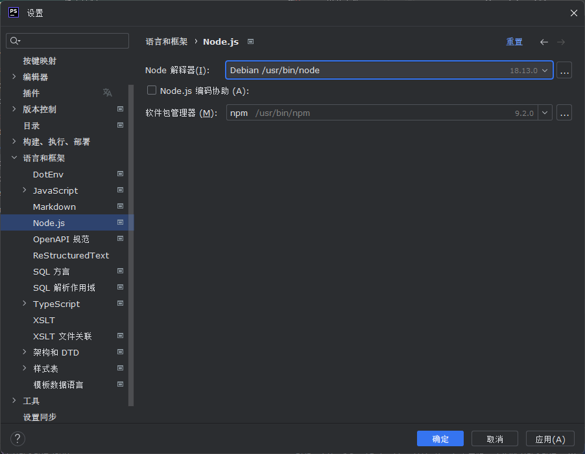Click project-level icon beside OpenAPI 规范
The width and height of the screenshot is (585, 454).
[120, 239]
